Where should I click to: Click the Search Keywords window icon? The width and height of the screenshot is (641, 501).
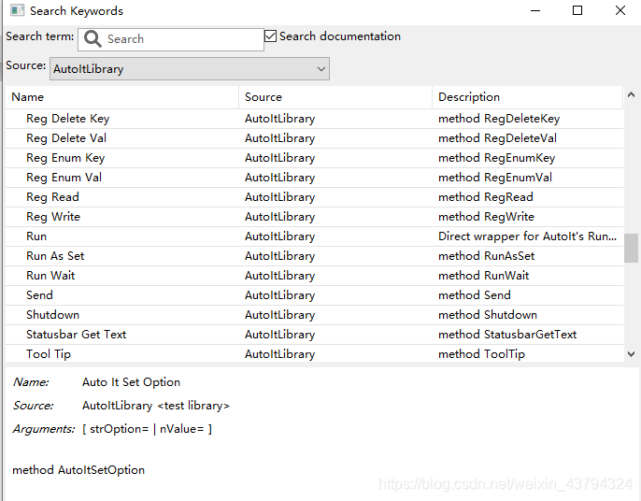[x=17, y=10]
